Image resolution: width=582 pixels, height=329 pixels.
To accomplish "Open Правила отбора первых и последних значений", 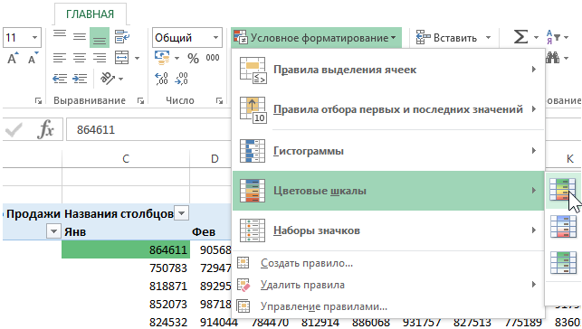I will coord(388,109).
